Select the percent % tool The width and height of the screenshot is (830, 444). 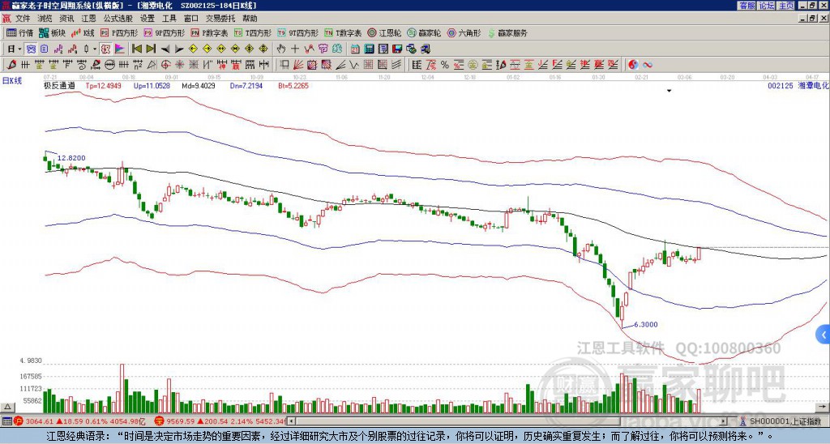(x=445, y=65)
